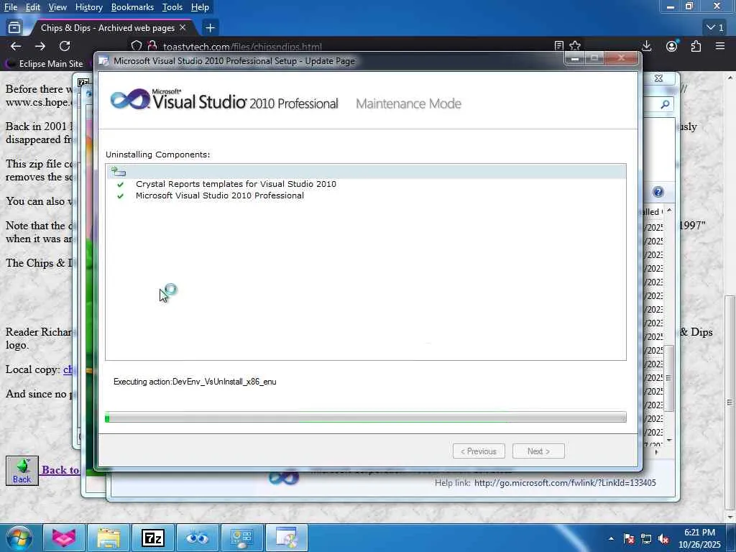Click the site security lock icon
This screenshot has height=552, width=736.
pos(152,46)
